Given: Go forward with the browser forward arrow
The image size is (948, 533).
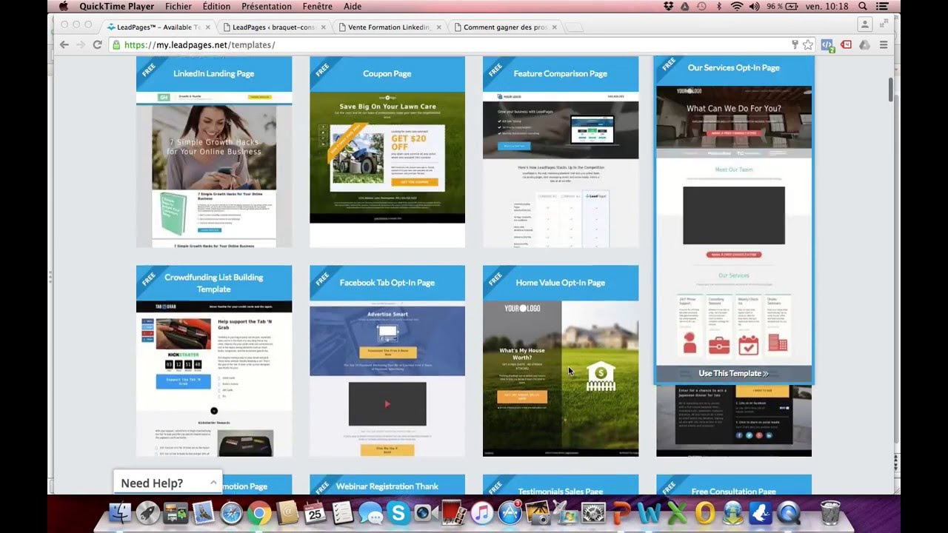Looking at the screenshot, I should (x=80, y=44).
